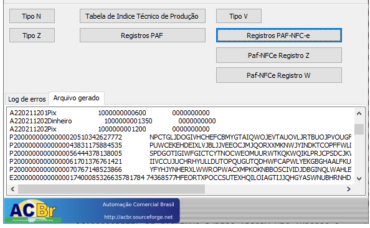Viewport: 370px width, 228px height.
Task: Select the A220211202Dinheiro line
Action: 113,121
